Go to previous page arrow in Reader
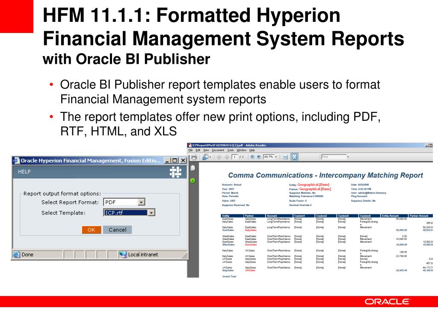438x329 pixels. tap(219, 157)
